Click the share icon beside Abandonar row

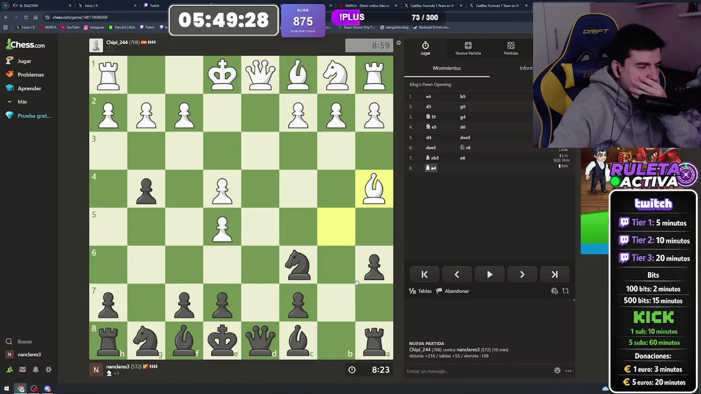tap(554, 291)
